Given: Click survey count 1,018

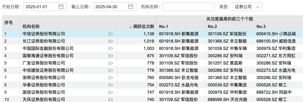Looking at the screenshot, I should coord(149,41).
